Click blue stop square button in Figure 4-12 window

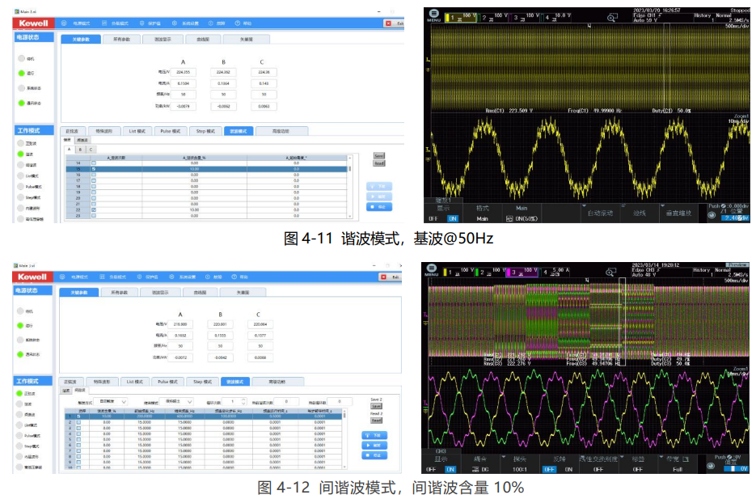pos(374,455)
